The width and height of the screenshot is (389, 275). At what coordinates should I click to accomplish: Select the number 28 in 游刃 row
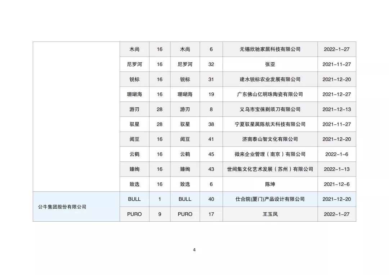click(160, 109)
